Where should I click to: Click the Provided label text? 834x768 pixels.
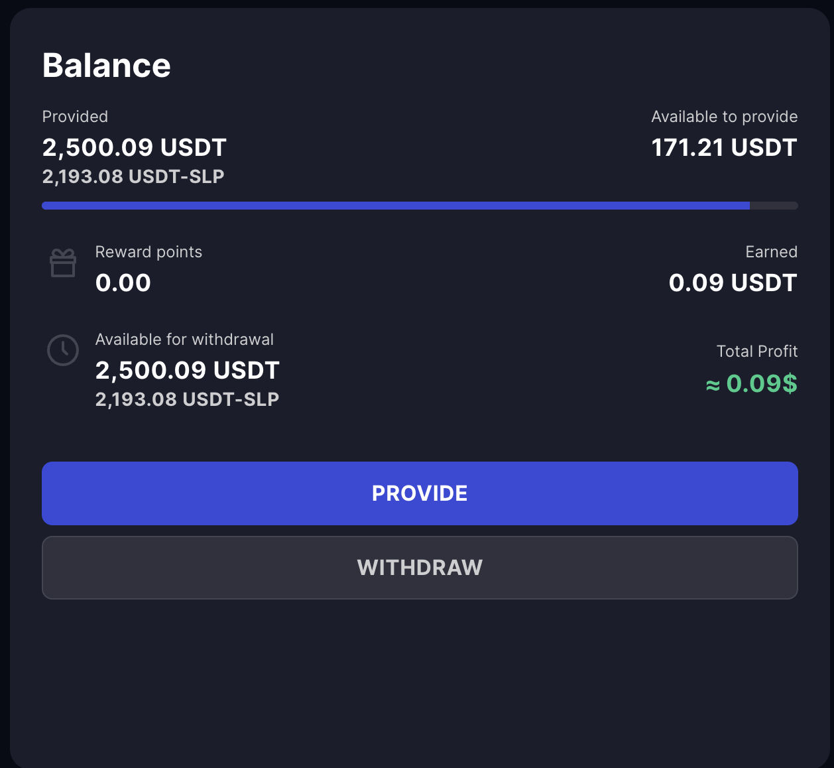coord(75,117)
